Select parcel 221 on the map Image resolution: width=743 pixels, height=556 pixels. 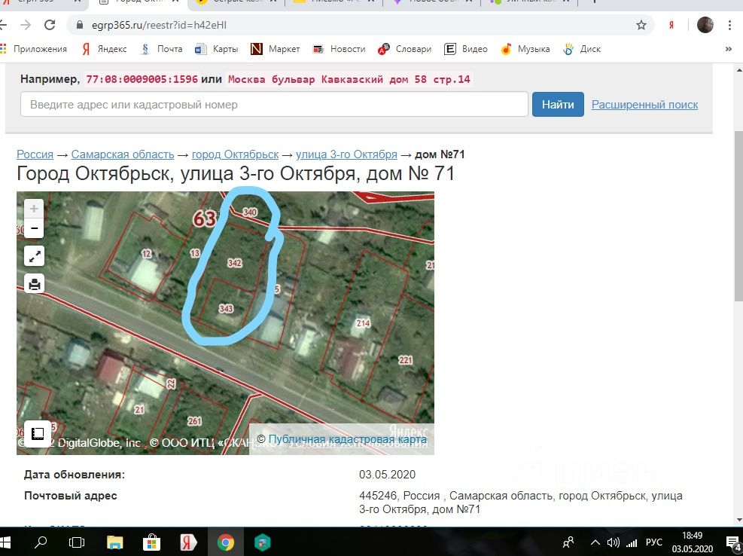pos(406,360)
